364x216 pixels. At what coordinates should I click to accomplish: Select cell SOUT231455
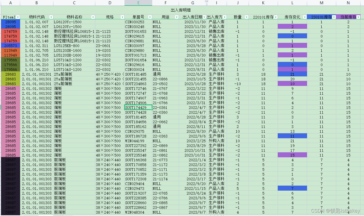tap(138, 79)
